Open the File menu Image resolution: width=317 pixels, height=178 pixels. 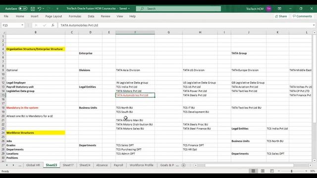[6, 16]
